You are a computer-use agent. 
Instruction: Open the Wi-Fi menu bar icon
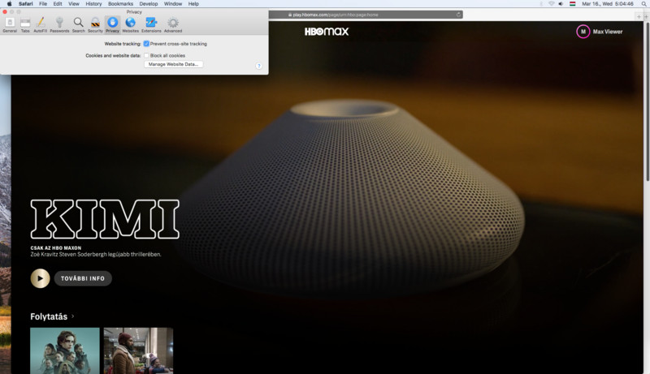[551, 4]
